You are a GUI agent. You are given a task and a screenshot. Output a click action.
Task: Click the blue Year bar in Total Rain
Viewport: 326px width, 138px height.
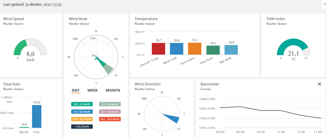click(37, 116)
